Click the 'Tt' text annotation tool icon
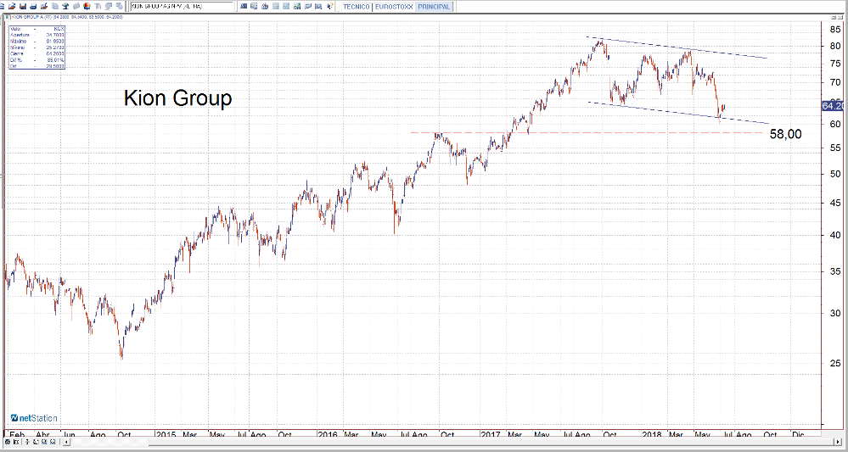 coord(98,7)
